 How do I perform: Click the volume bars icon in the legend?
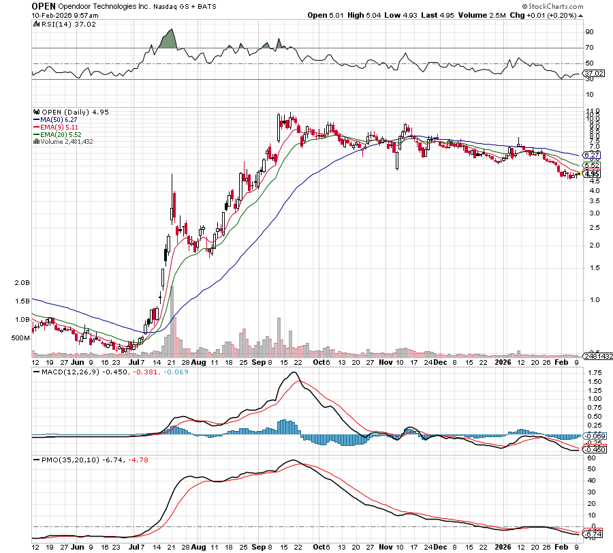(x=36, y=141)
